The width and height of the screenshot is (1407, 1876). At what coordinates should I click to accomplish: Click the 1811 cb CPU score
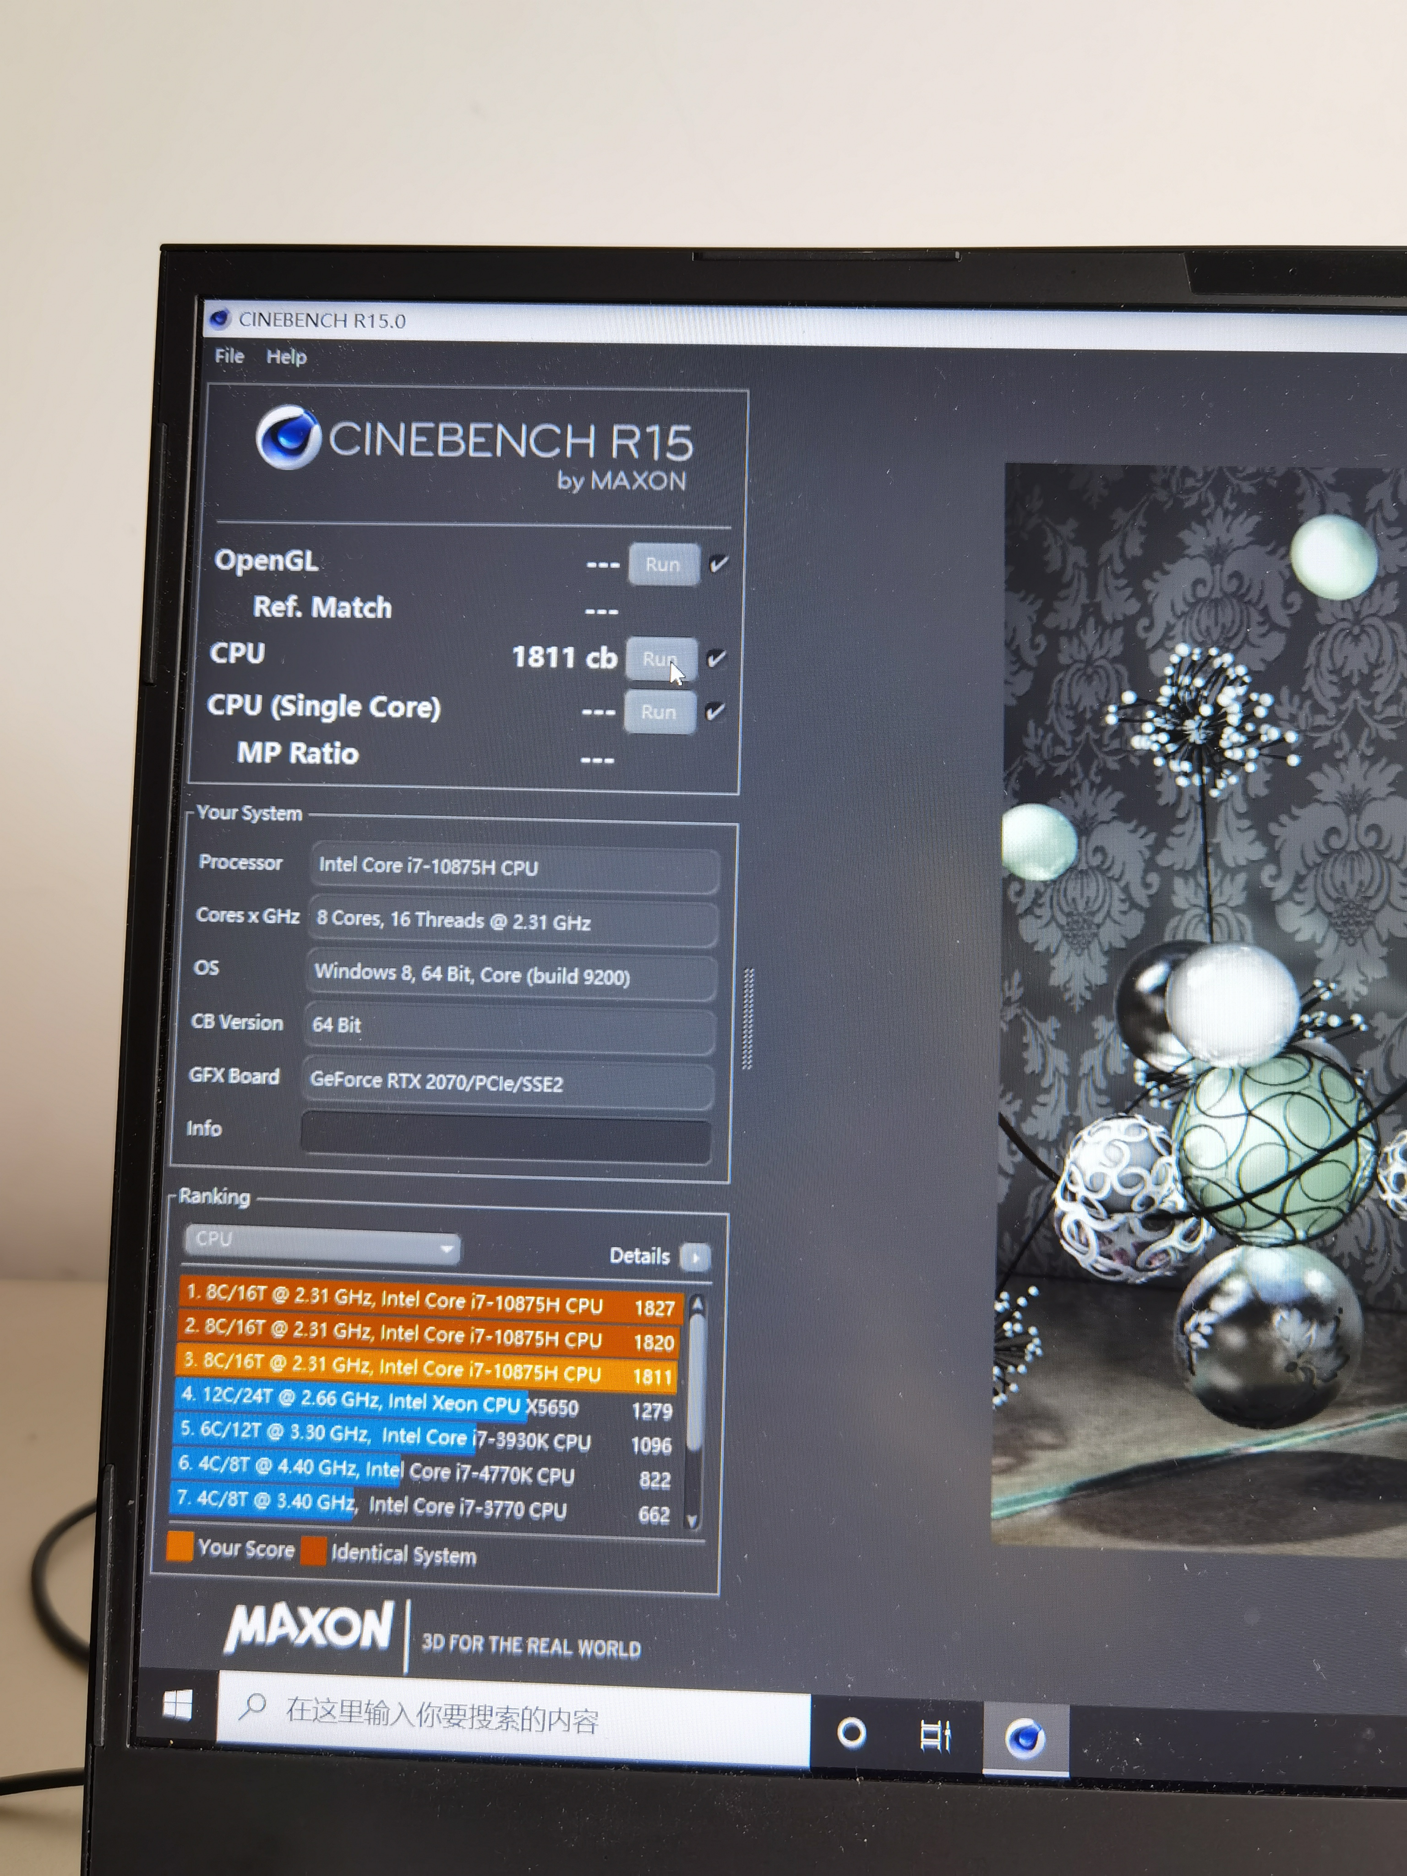[564, 657]
